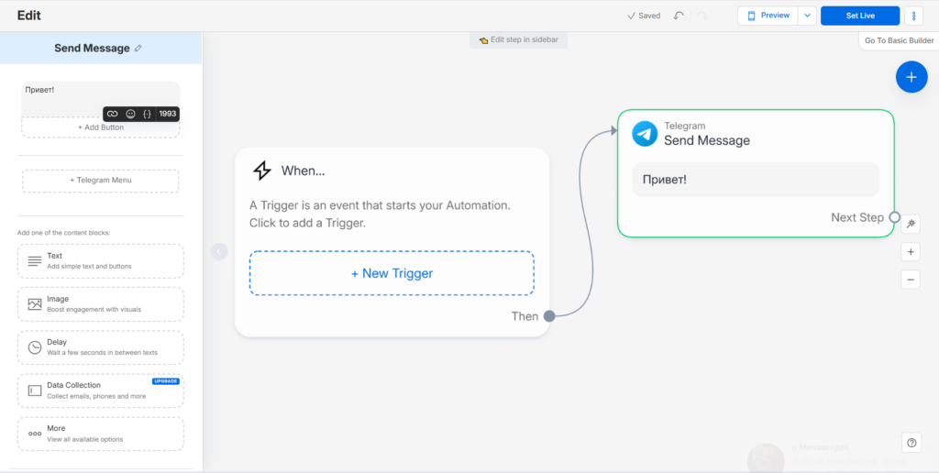Click 'Collect emails, phones and more' description
This screenshot has width=939, height=473.
pos(96,396)
